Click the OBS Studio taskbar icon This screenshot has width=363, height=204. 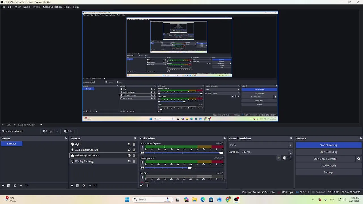tap(236, 199)
